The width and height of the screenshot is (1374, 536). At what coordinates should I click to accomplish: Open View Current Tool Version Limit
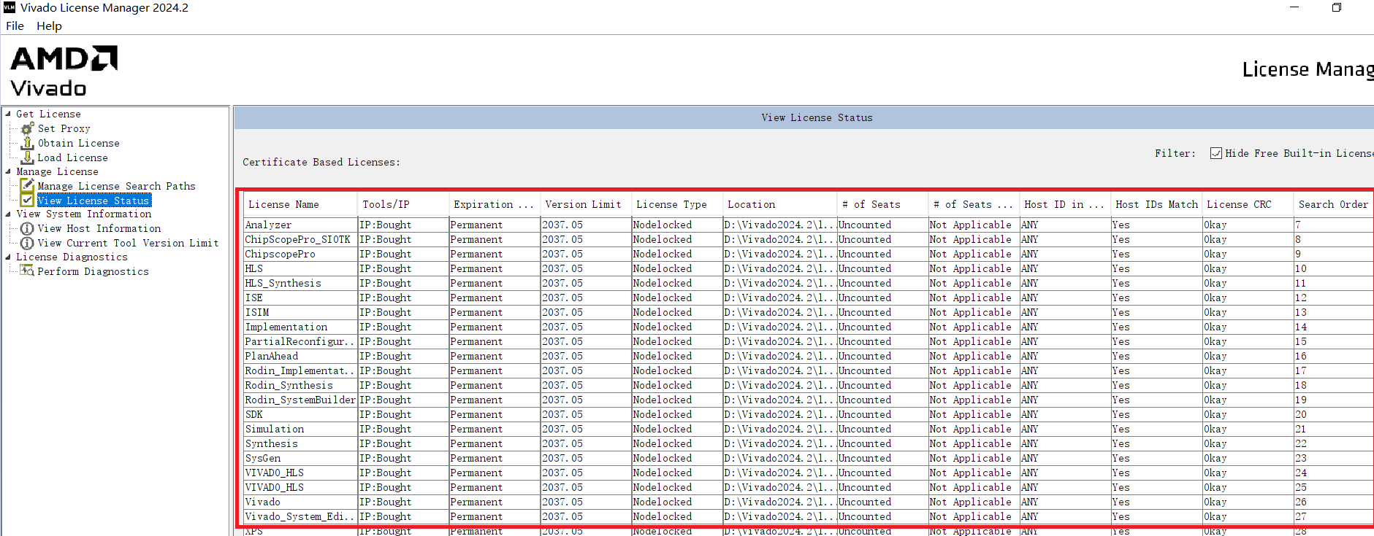(129, 243)
